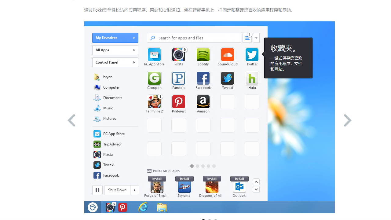
Task: Install Outlook from Popular PC Apps
Action: point(239,179)
